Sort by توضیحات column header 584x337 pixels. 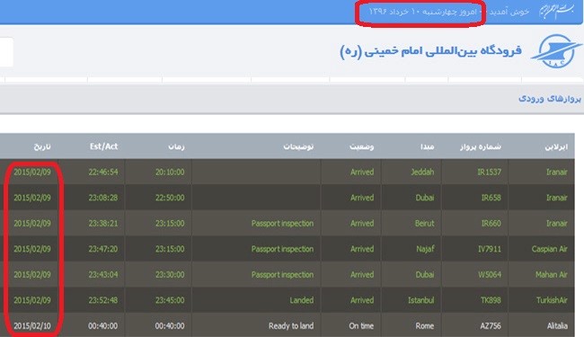coord(298,146)
